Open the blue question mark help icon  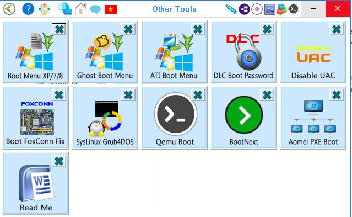28,9
